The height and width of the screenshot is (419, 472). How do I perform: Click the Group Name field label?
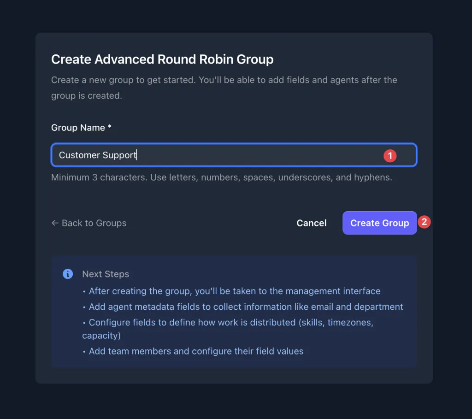(78, 128)
